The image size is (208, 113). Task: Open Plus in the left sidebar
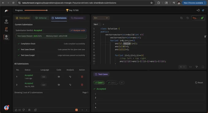6,29
